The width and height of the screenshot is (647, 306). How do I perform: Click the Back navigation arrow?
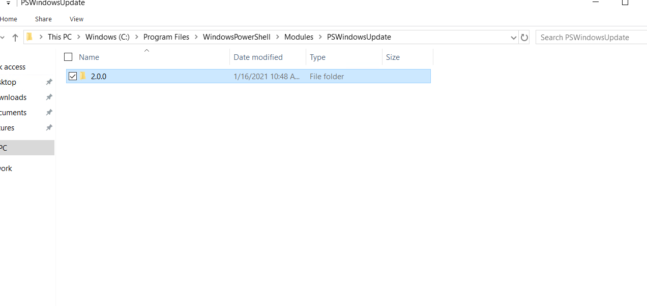click(1, 37)
